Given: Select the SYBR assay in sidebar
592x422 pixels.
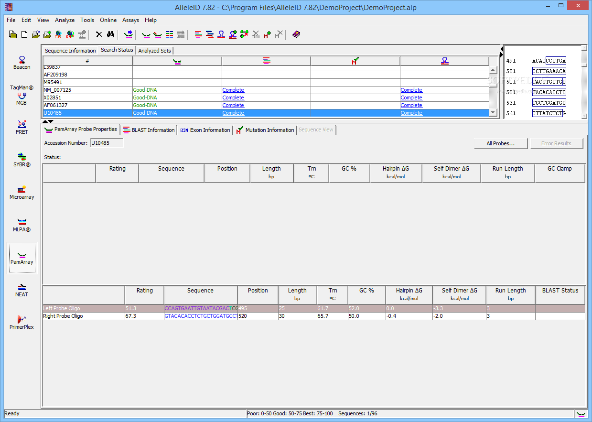Looking at the screenshot, I should click(x=22, y=160).
